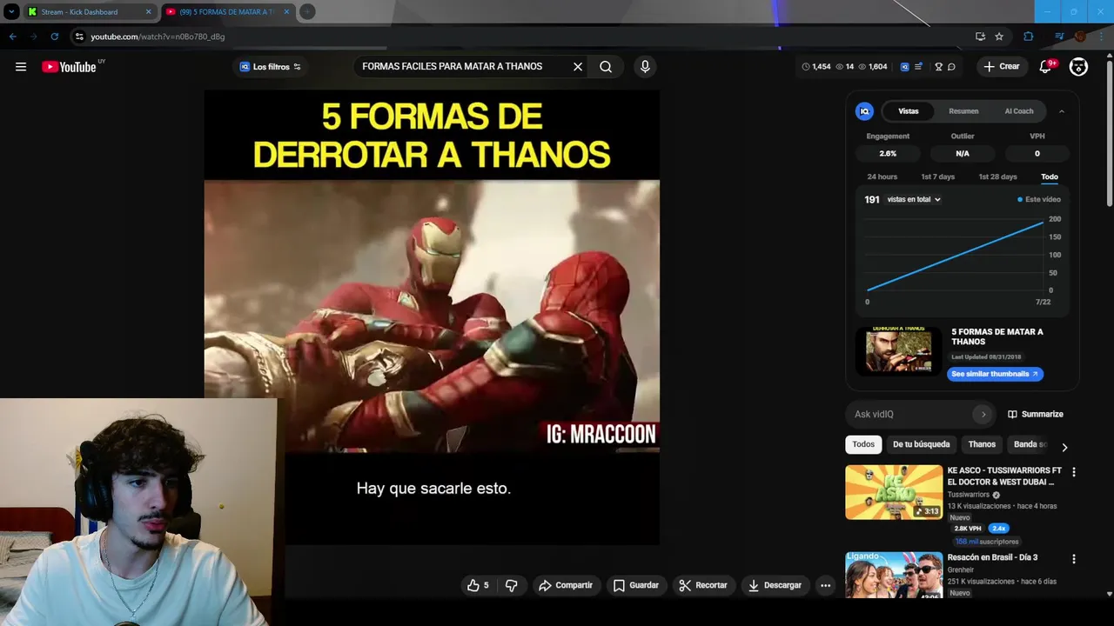Click the address bar URL
The image size is (1114, 626).
click(158, 37)
